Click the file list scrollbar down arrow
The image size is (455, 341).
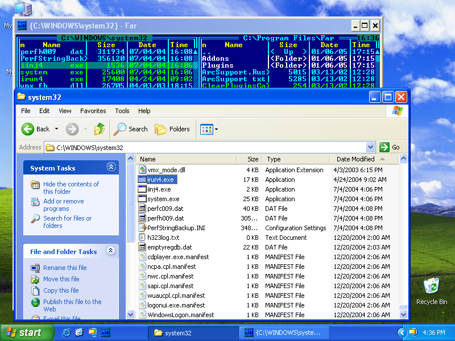(x=403, y=314)
